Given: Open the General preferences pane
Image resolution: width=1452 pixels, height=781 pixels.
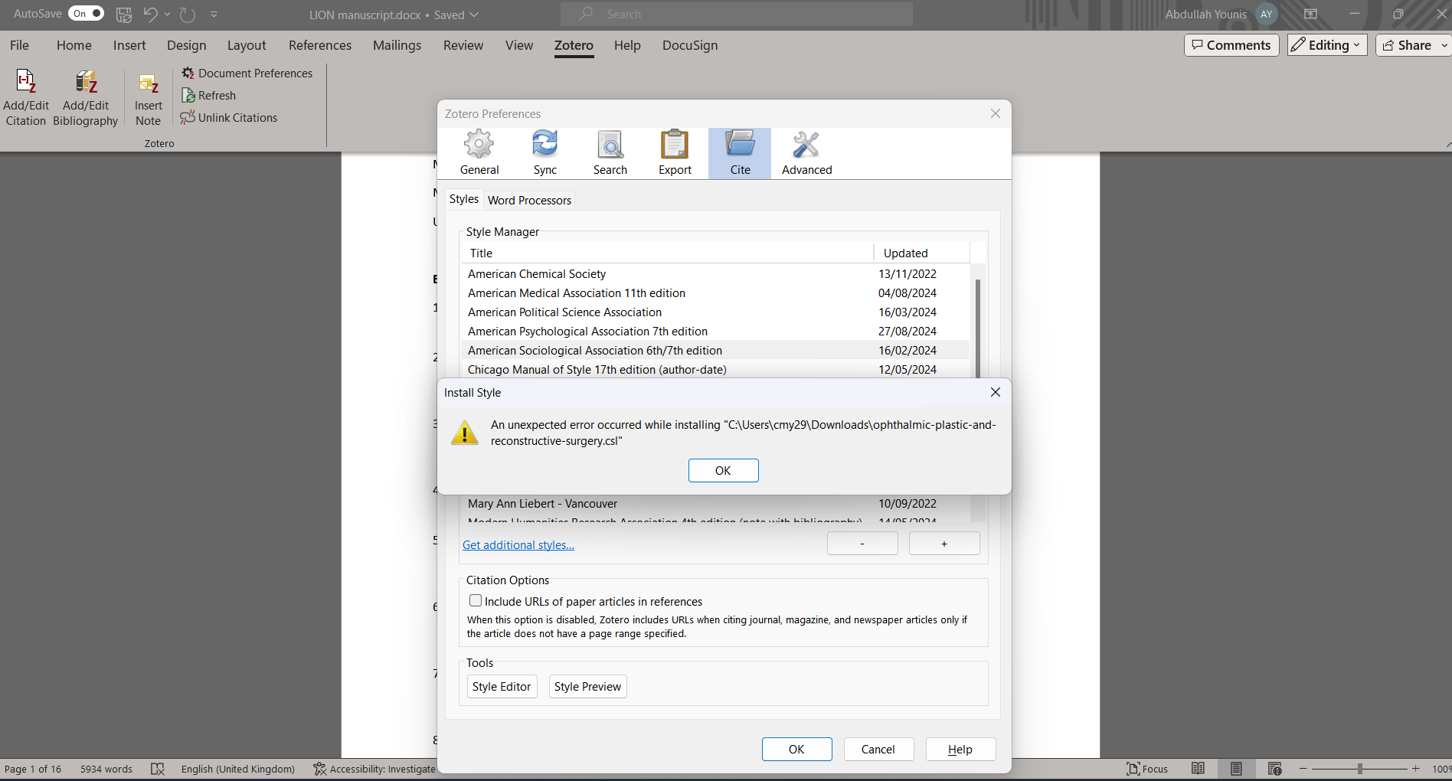Looking at the screenshot, I should (x=479, y=153).
